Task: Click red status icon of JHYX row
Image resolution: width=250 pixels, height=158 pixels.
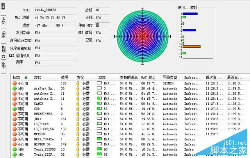Action: point(15,119)
